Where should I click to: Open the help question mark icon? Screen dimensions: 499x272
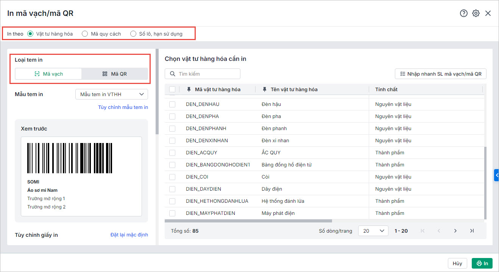point(464,13)
